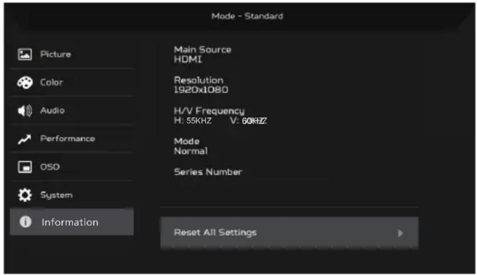Expand the Reset All Settings arrow
The width and height of the screenshot is (477, 275).
(400, 233)
